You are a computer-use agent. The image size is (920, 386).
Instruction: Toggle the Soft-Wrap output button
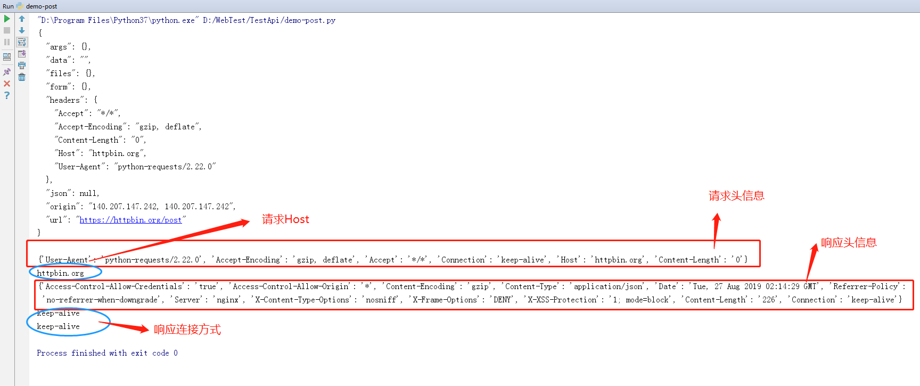pyautogui.click(x=22, y=42)
